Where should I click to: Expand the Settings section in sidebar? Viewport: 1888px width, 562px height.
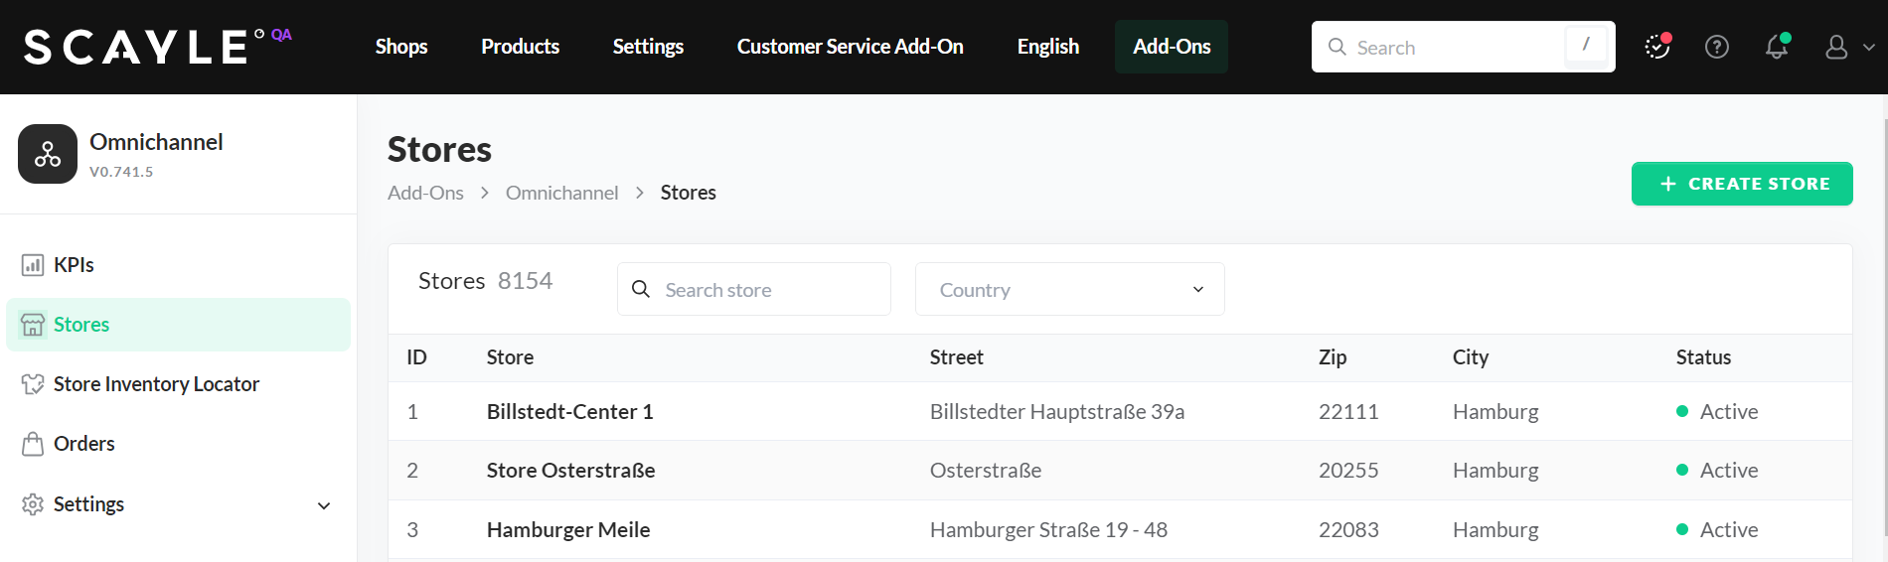(x=323, y=505)
